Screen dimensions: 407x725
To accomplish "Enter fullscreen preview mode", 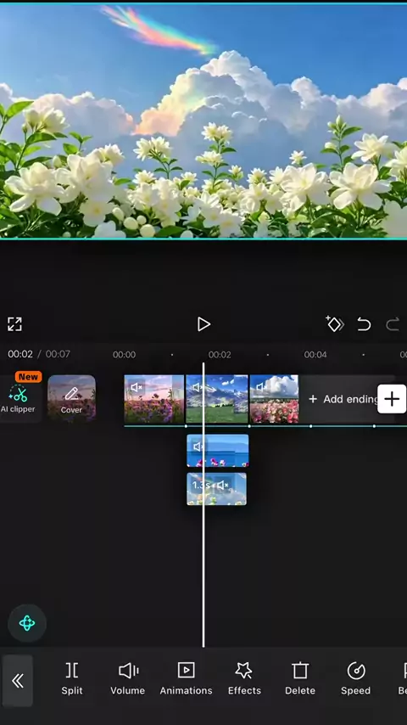I will coord(14,324).
